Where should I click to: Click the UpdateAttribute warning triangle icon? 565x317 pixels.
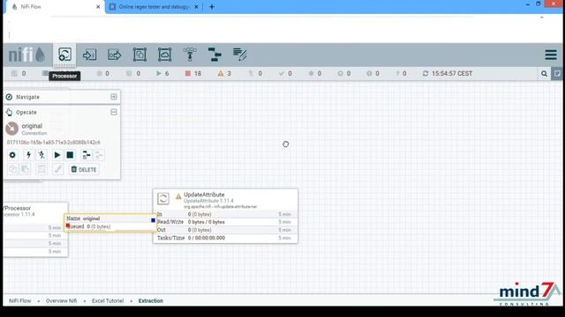tap(178, 196)
